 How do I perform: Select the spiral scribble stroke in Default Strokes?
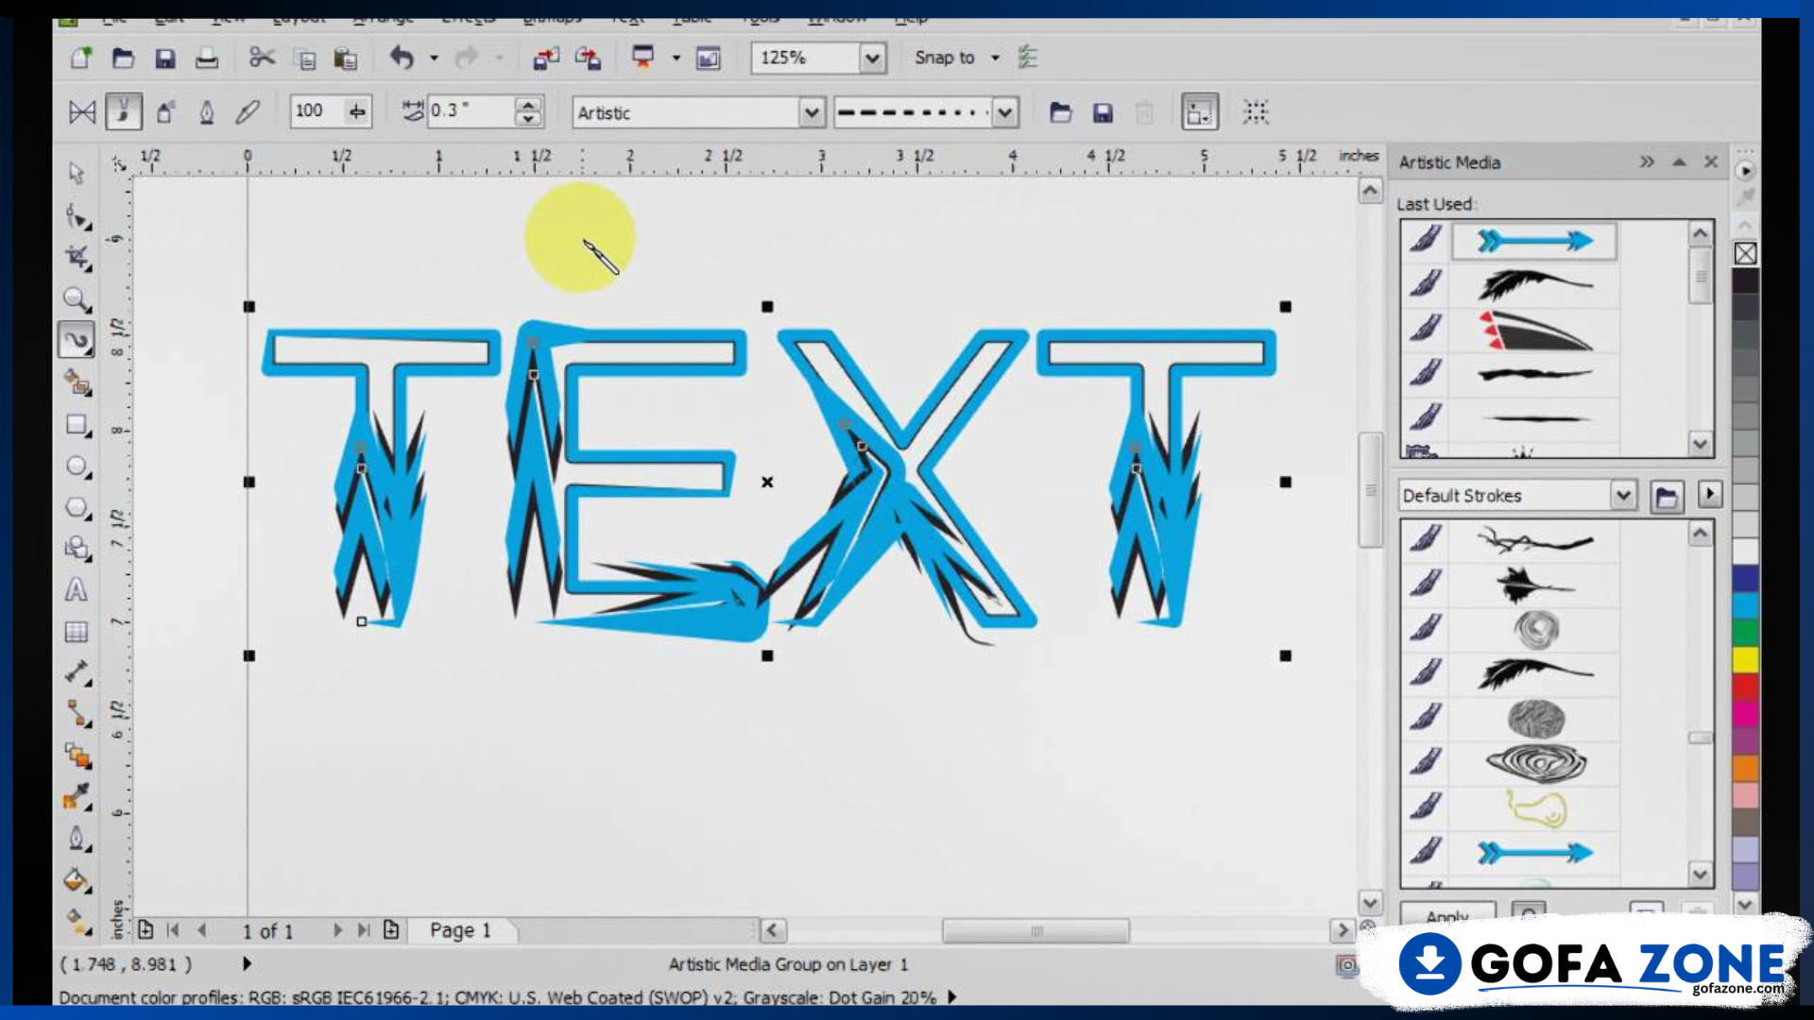pyautogui.click(x=1534, y=629)
